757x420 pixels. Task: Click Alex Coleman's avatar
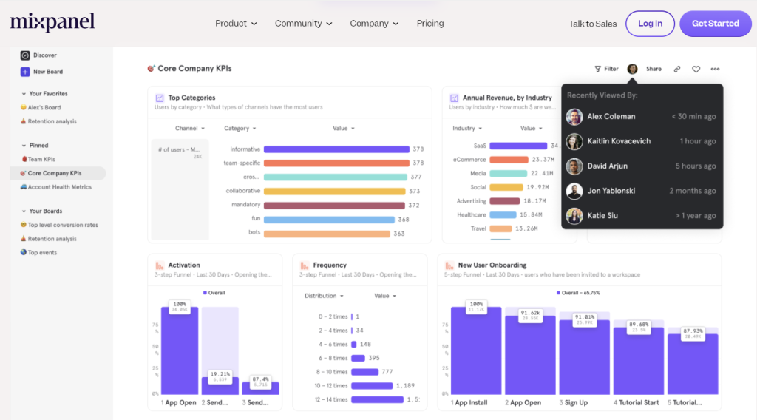[x=574, y=116]
